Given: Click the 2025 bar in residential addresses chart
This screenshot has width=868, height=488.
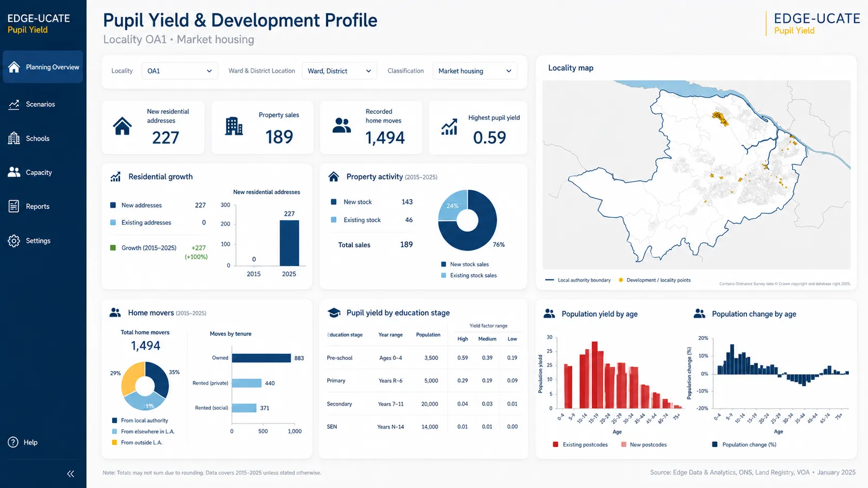Looking at the screenshot, I should (289, 243).
